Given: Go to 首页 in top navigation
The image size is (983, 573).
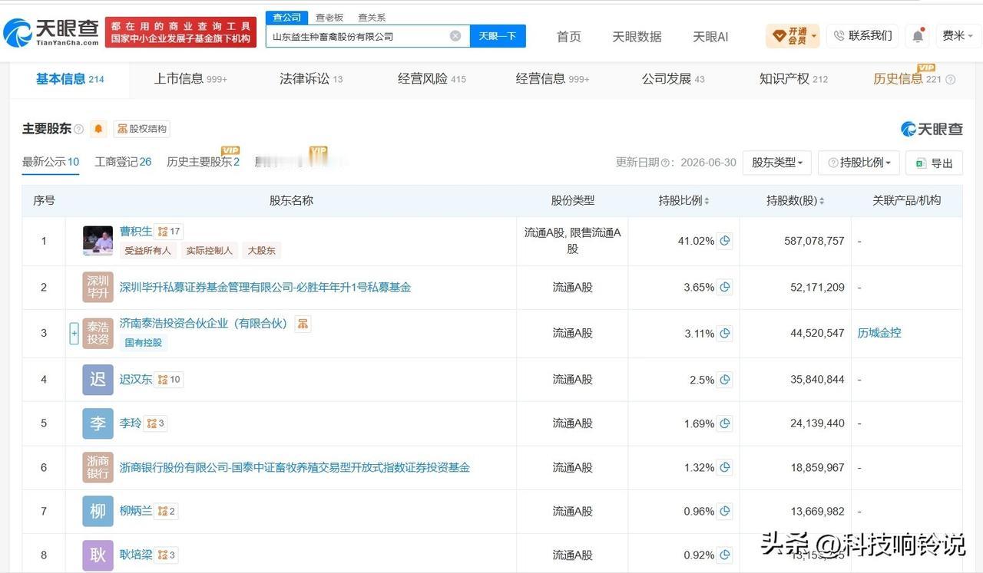Looking at the screenshot, I should (x=568, y=37).
